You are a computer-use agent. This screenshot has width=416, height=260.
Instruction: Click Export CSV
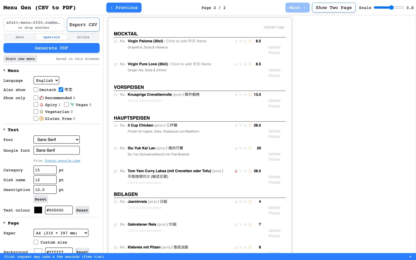coord(83,25)
